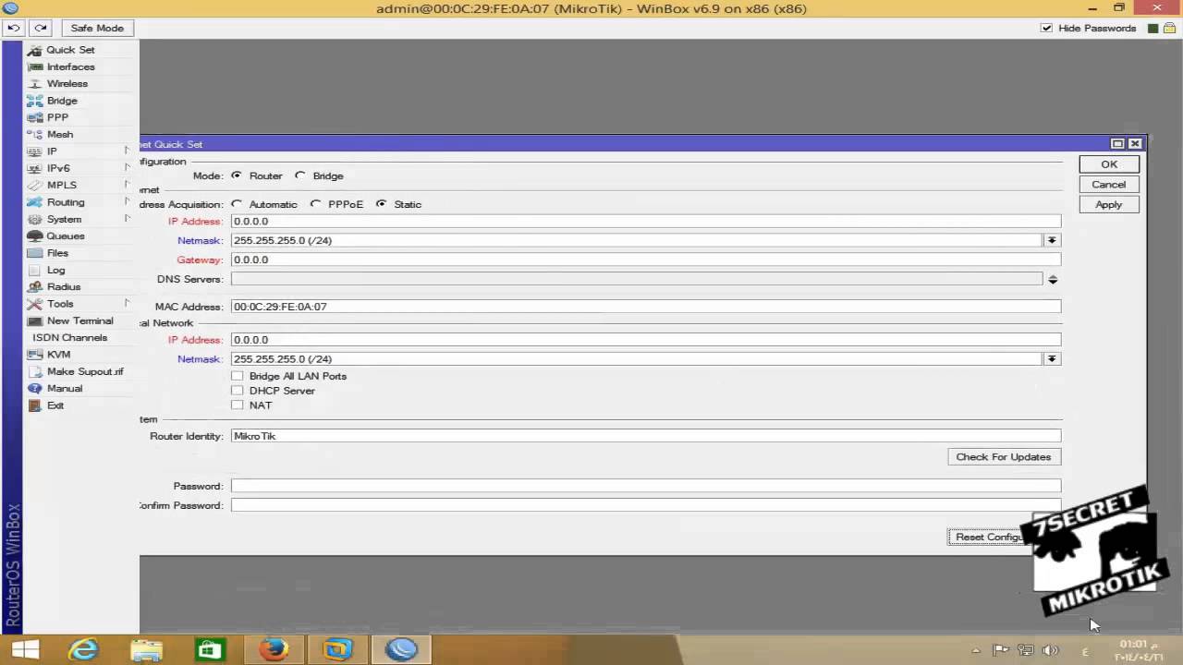Screen dimensions: 1183x665
Task: Open File Explorer from the taskbar
Action: pos(146,650)
